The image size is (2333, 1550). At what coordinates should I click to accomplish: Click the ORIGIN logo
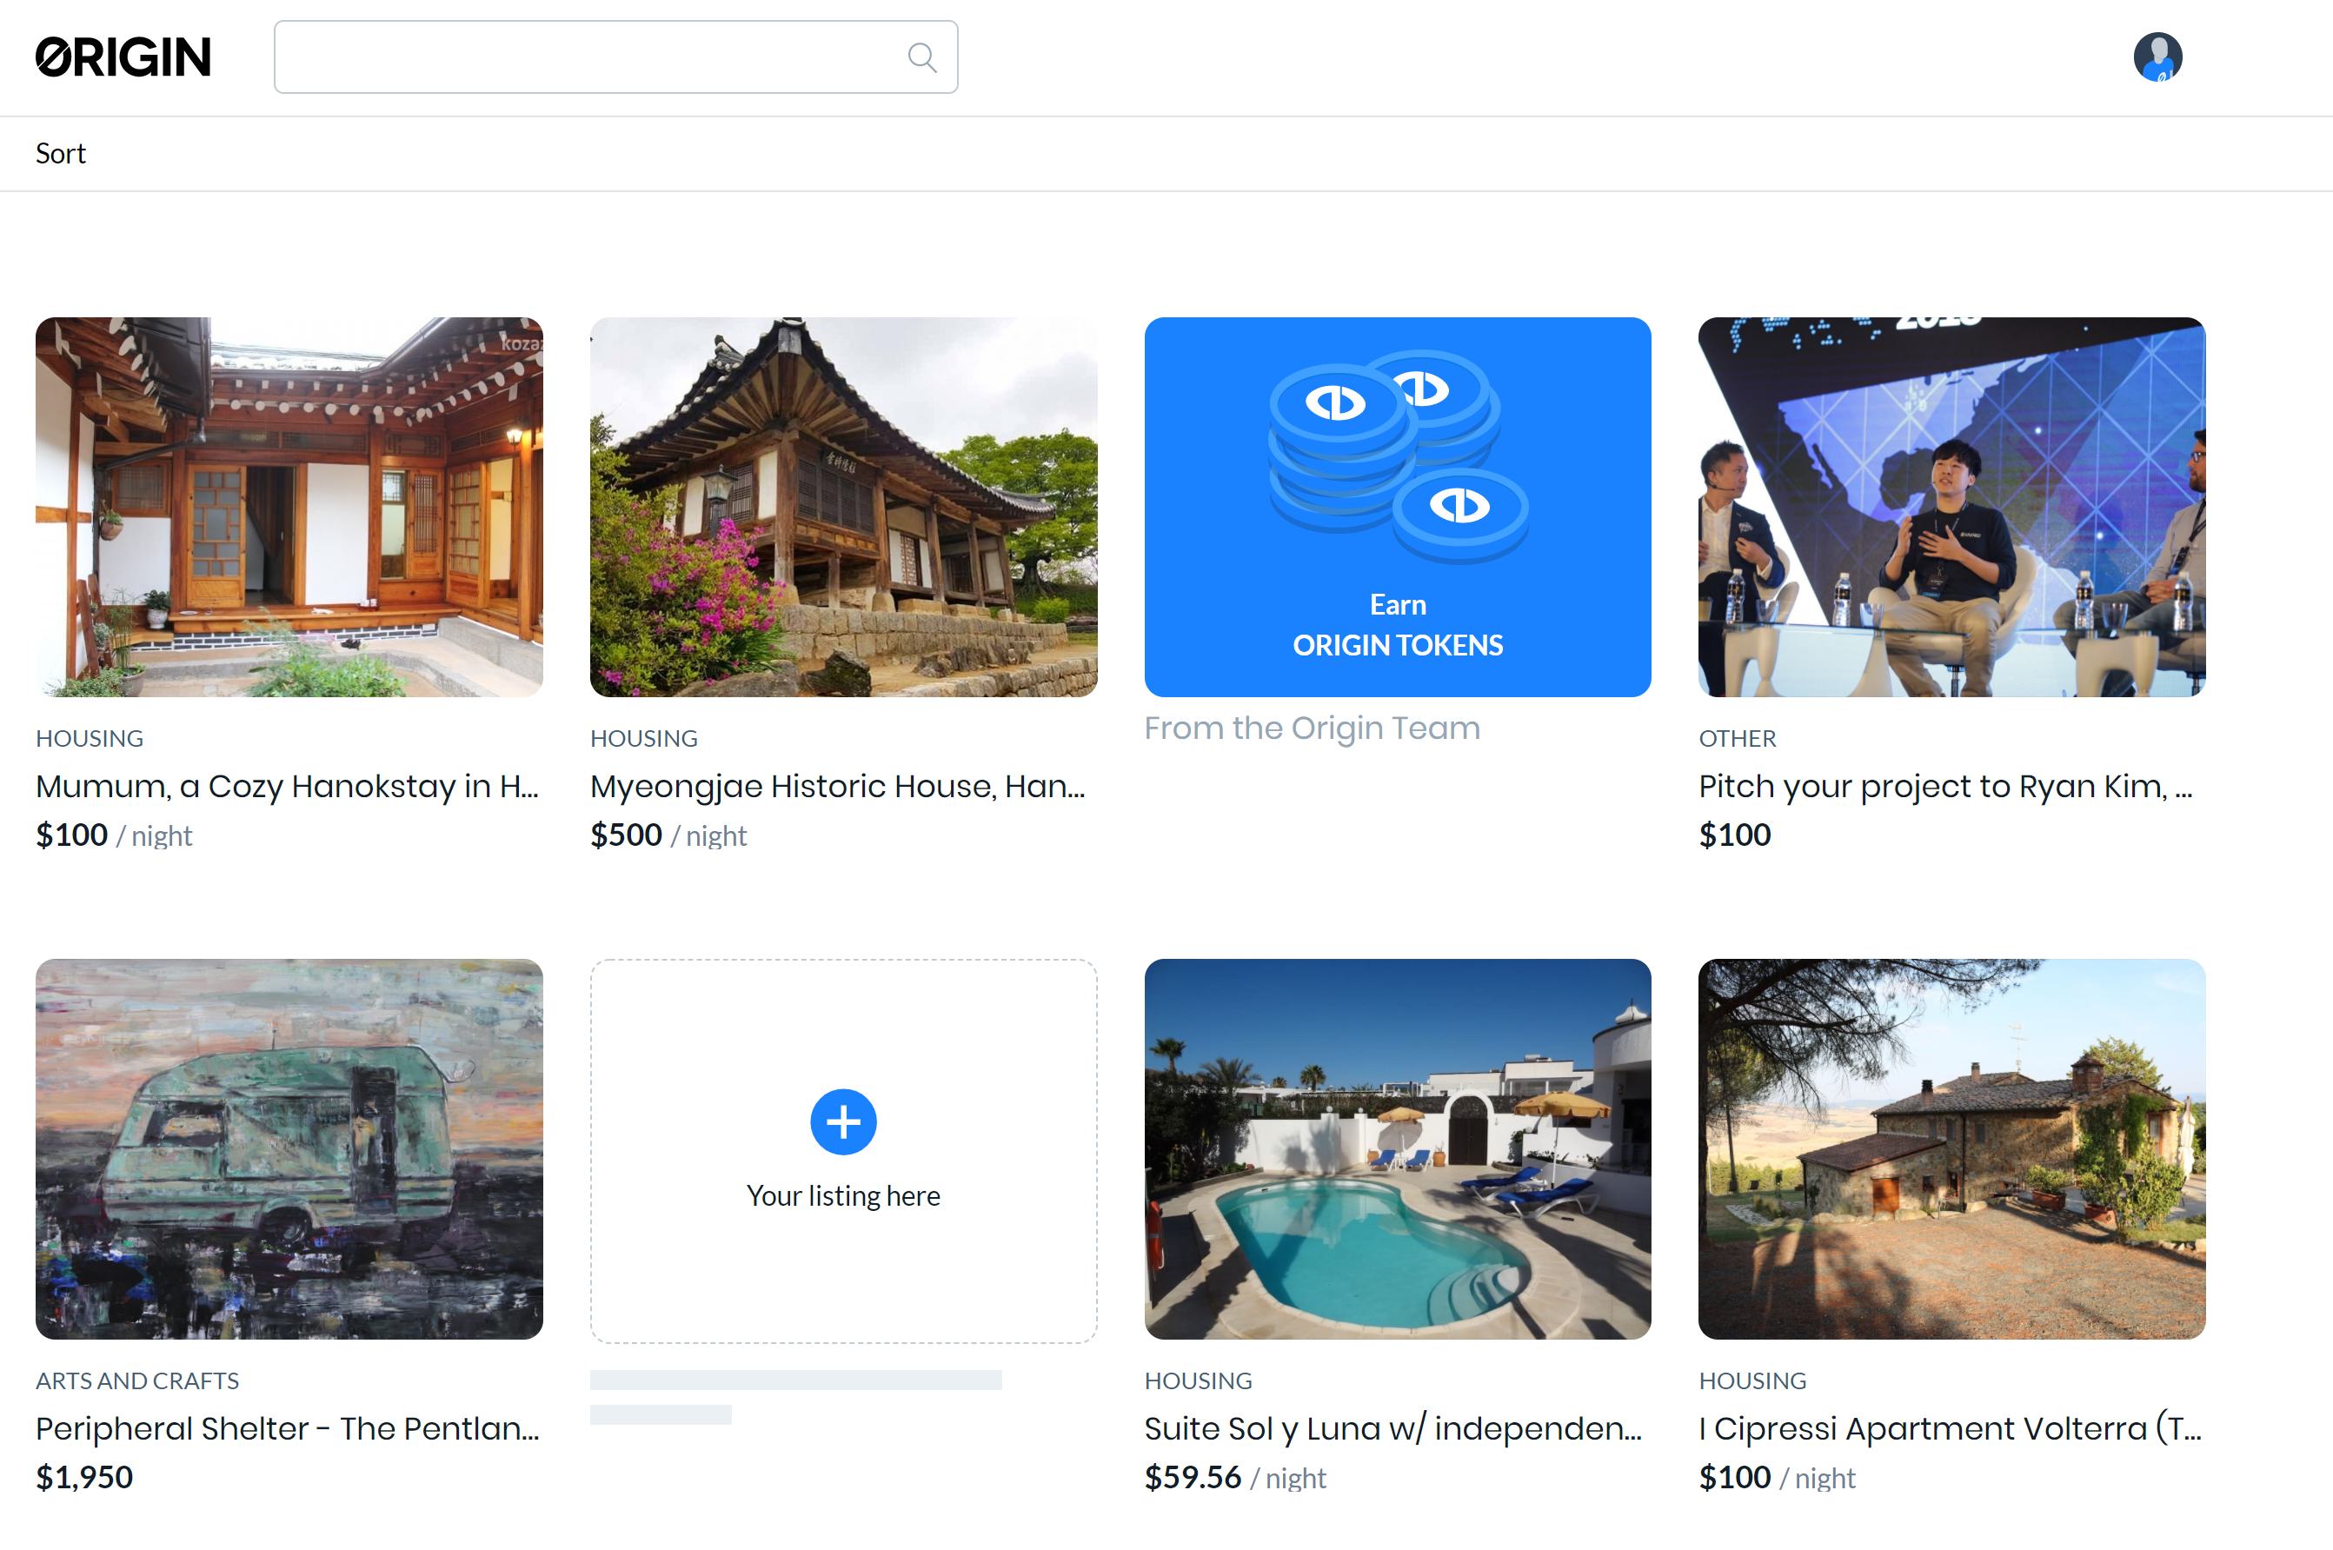[123, 57]
